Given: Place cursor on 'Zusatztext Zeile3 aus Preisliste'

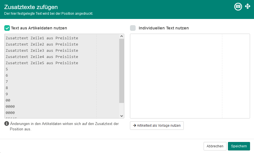Looking at the screenshot, I should pyautogui.click(x=42, y=51).
